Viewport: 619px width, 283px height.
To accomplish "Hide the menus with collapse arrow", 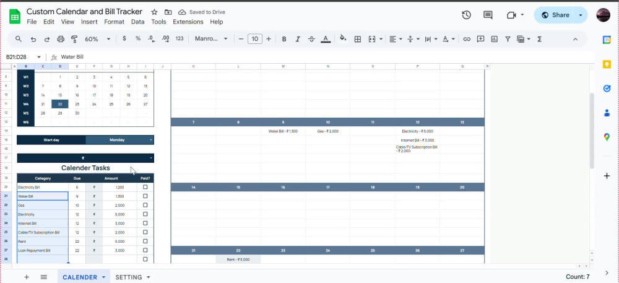I will coord(575,38).
